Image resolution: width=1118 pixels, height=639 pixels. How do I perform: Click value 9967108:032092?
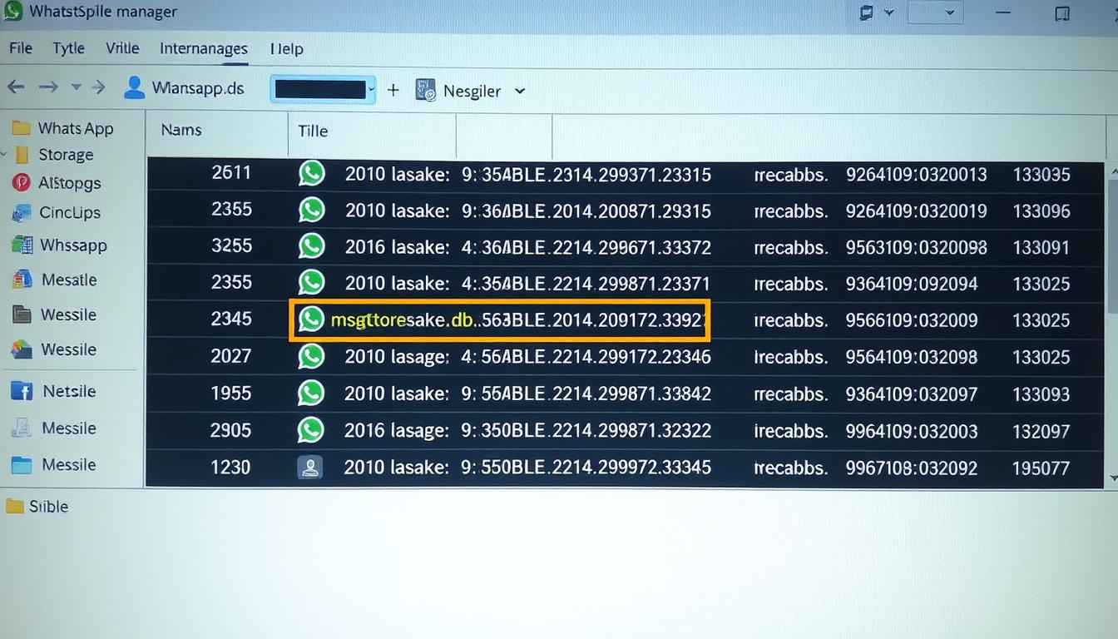coord(912,468)
